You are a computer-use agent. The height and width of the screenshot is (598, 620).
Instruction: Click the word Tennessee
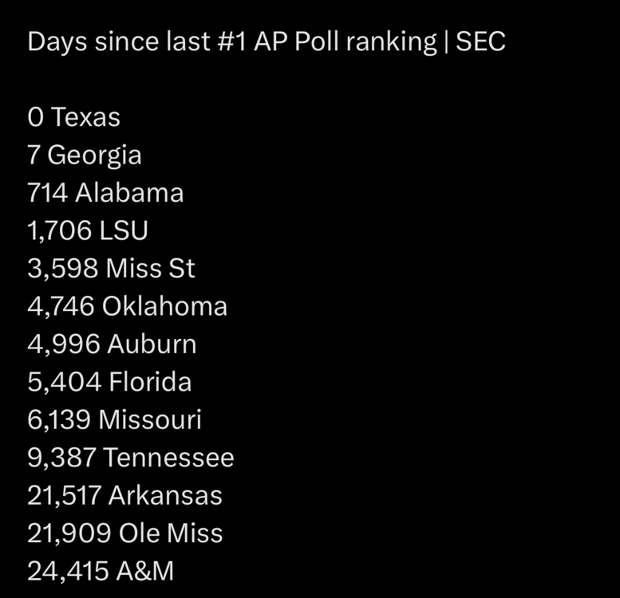168,458
